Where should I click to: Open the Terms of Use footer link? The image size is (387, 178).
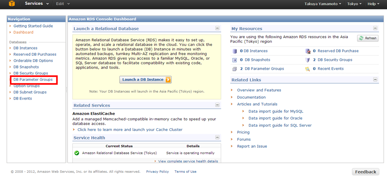coord(186,172)
